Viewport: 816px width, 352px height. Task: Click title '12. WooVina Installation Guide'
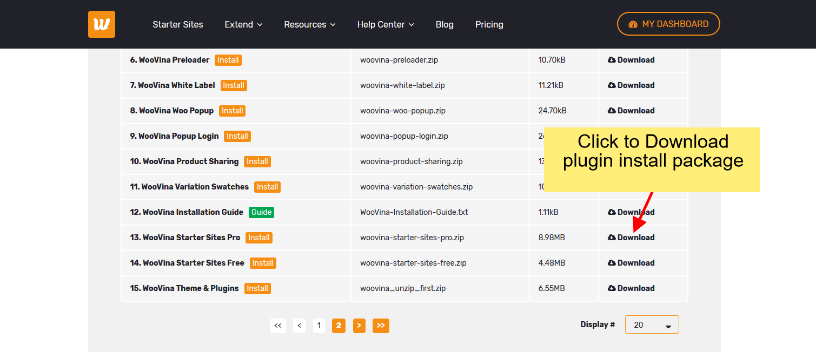pyautogui.click(x=187, y=212)
